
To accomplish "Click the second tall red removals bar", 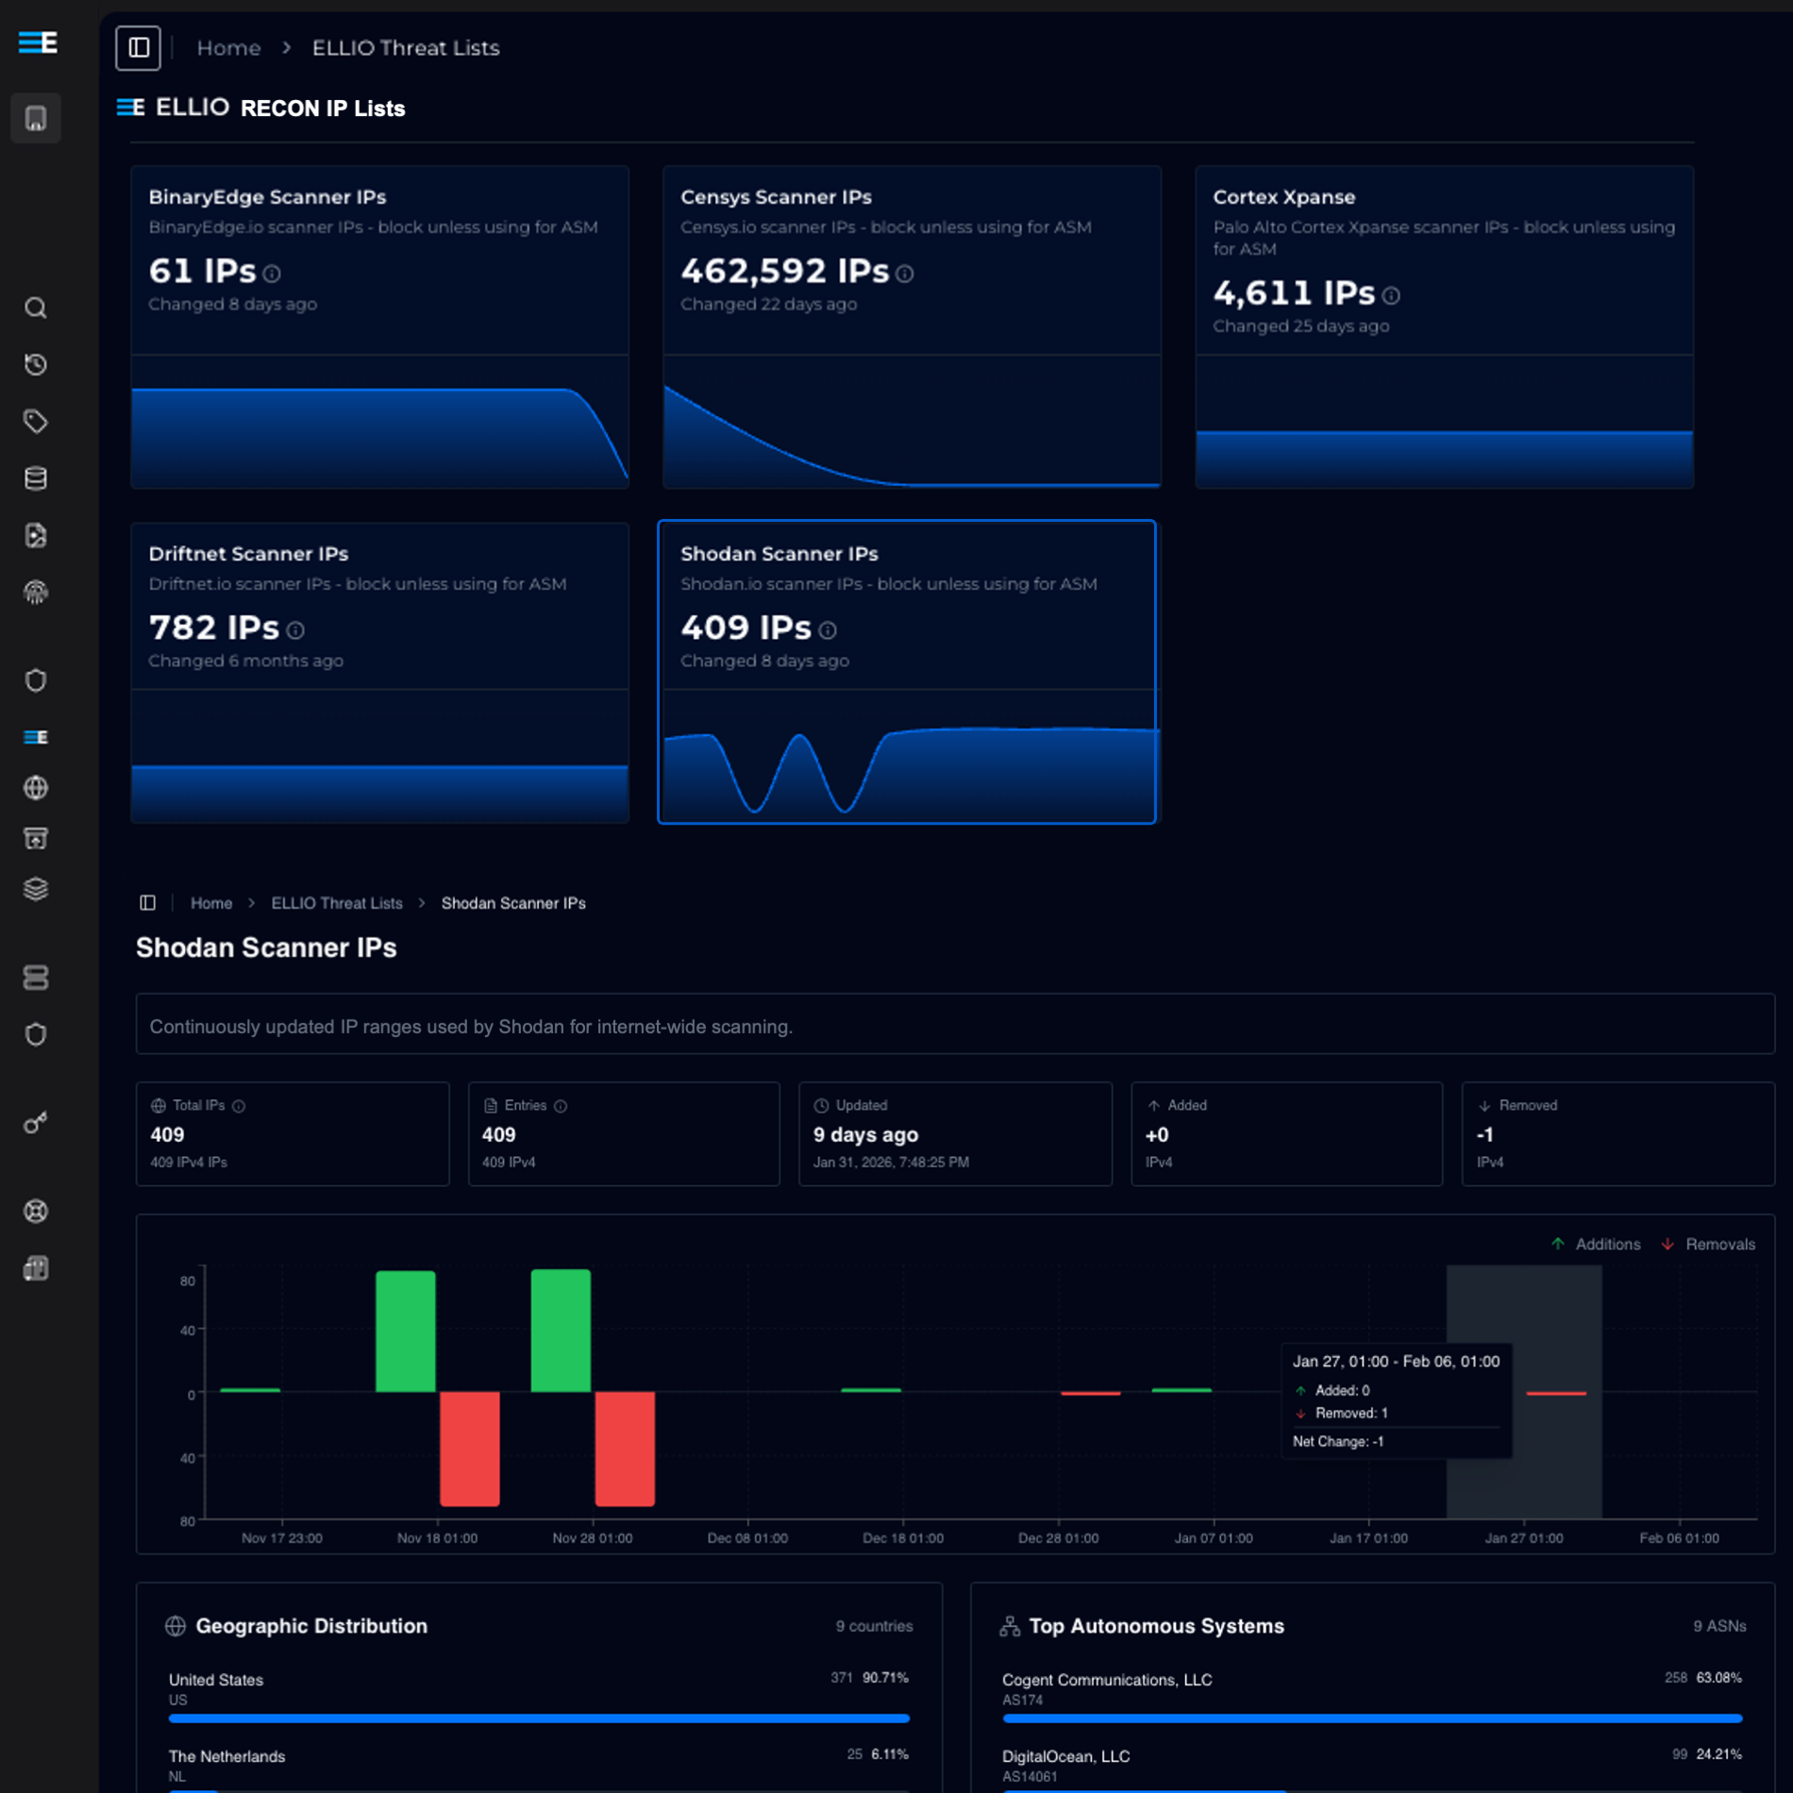I will [x=625, y=1449].
